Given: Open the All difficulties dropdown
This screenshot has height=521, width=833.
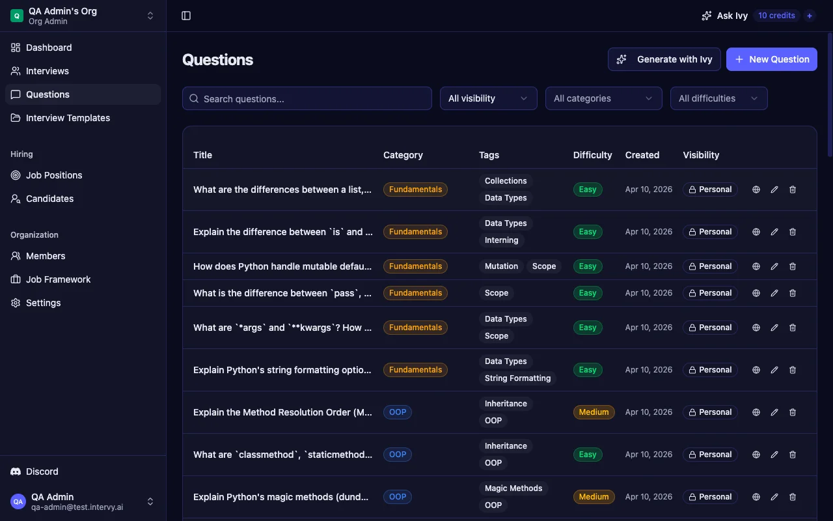Looking at the screenshot, I should 718,98.
